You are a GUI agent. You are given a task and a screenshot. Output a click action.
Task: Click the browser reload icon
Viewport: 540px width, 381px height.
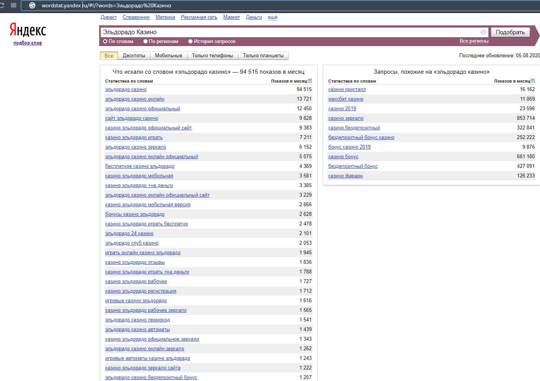(2, 5)
